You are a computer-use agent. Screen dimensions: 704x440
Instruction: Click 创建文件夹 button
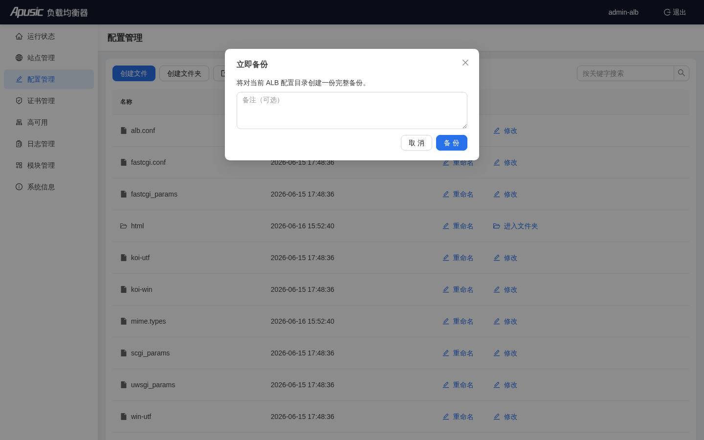184,73
